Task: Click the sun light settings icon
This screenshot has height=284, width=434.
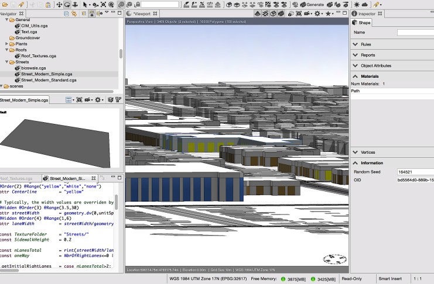Action: click(356, 5)
